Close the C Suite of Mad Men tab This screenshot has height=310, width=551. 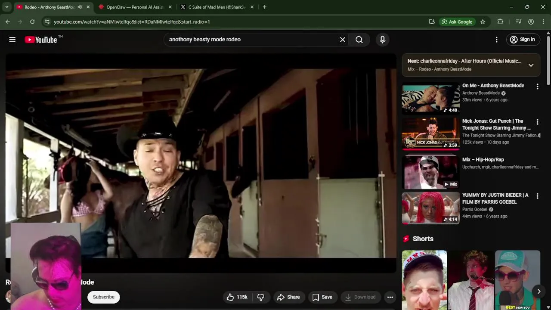(252, 7)
